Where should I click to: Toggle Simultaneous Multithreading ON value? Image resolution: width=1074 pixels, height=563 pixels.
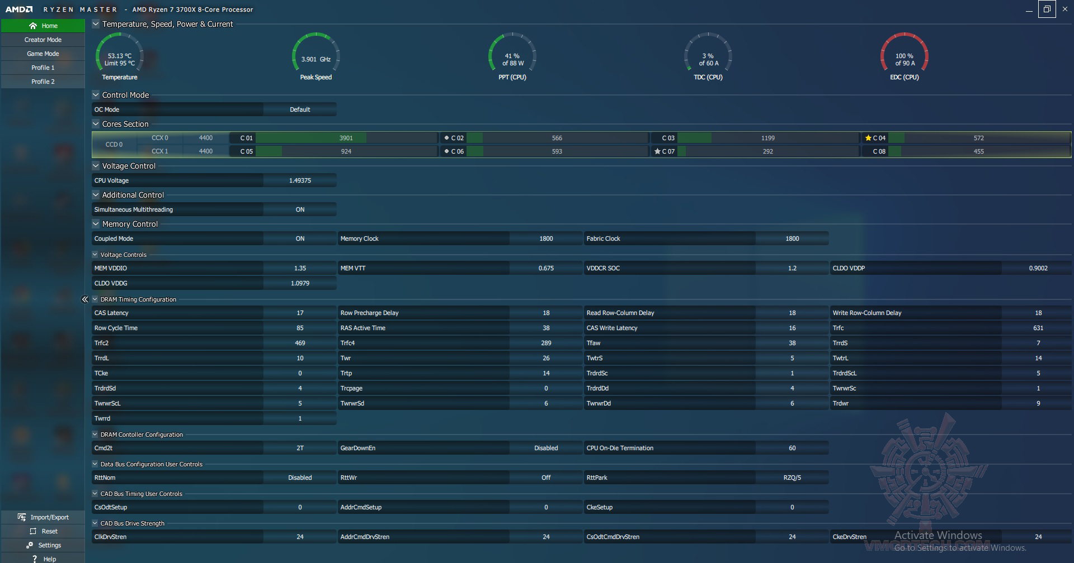tap(300, 209)
